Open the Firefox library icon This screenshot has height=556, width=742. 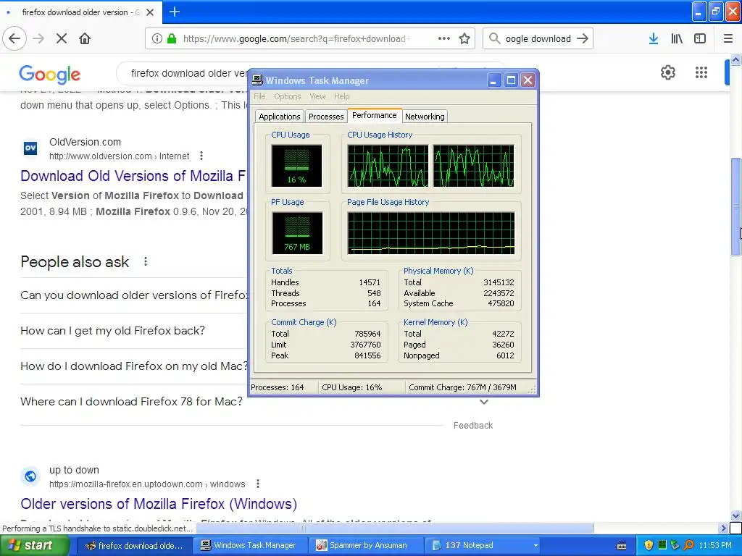tap(677, 39)
